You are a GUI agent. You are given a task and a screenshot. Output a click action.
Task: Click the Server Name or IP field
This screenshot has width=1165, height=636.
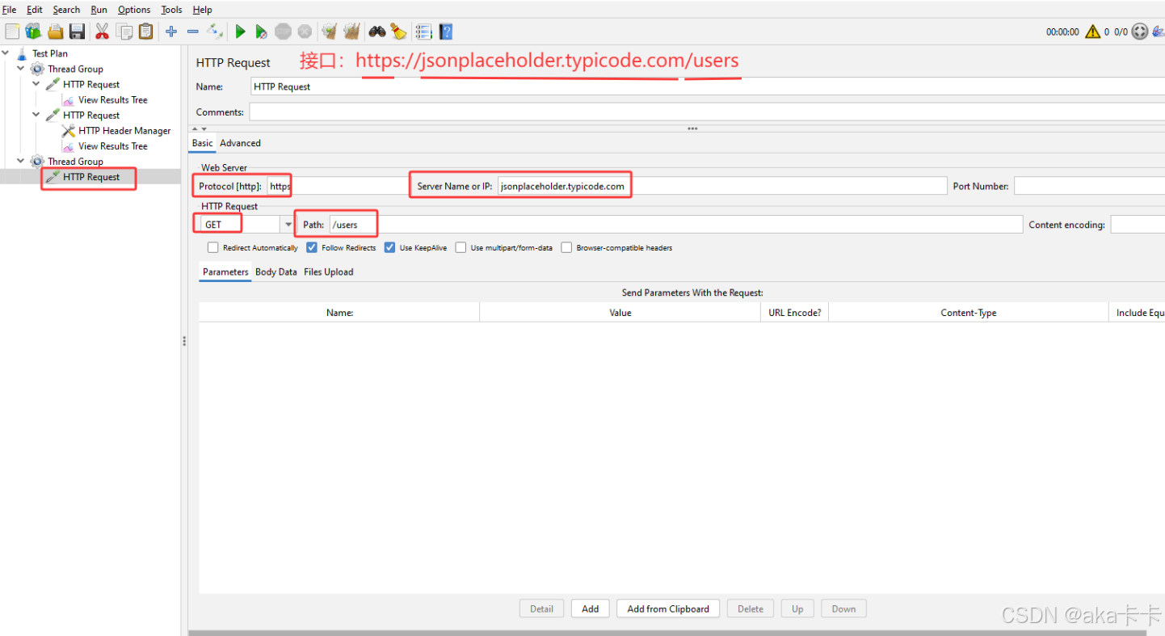coord(722,186)
